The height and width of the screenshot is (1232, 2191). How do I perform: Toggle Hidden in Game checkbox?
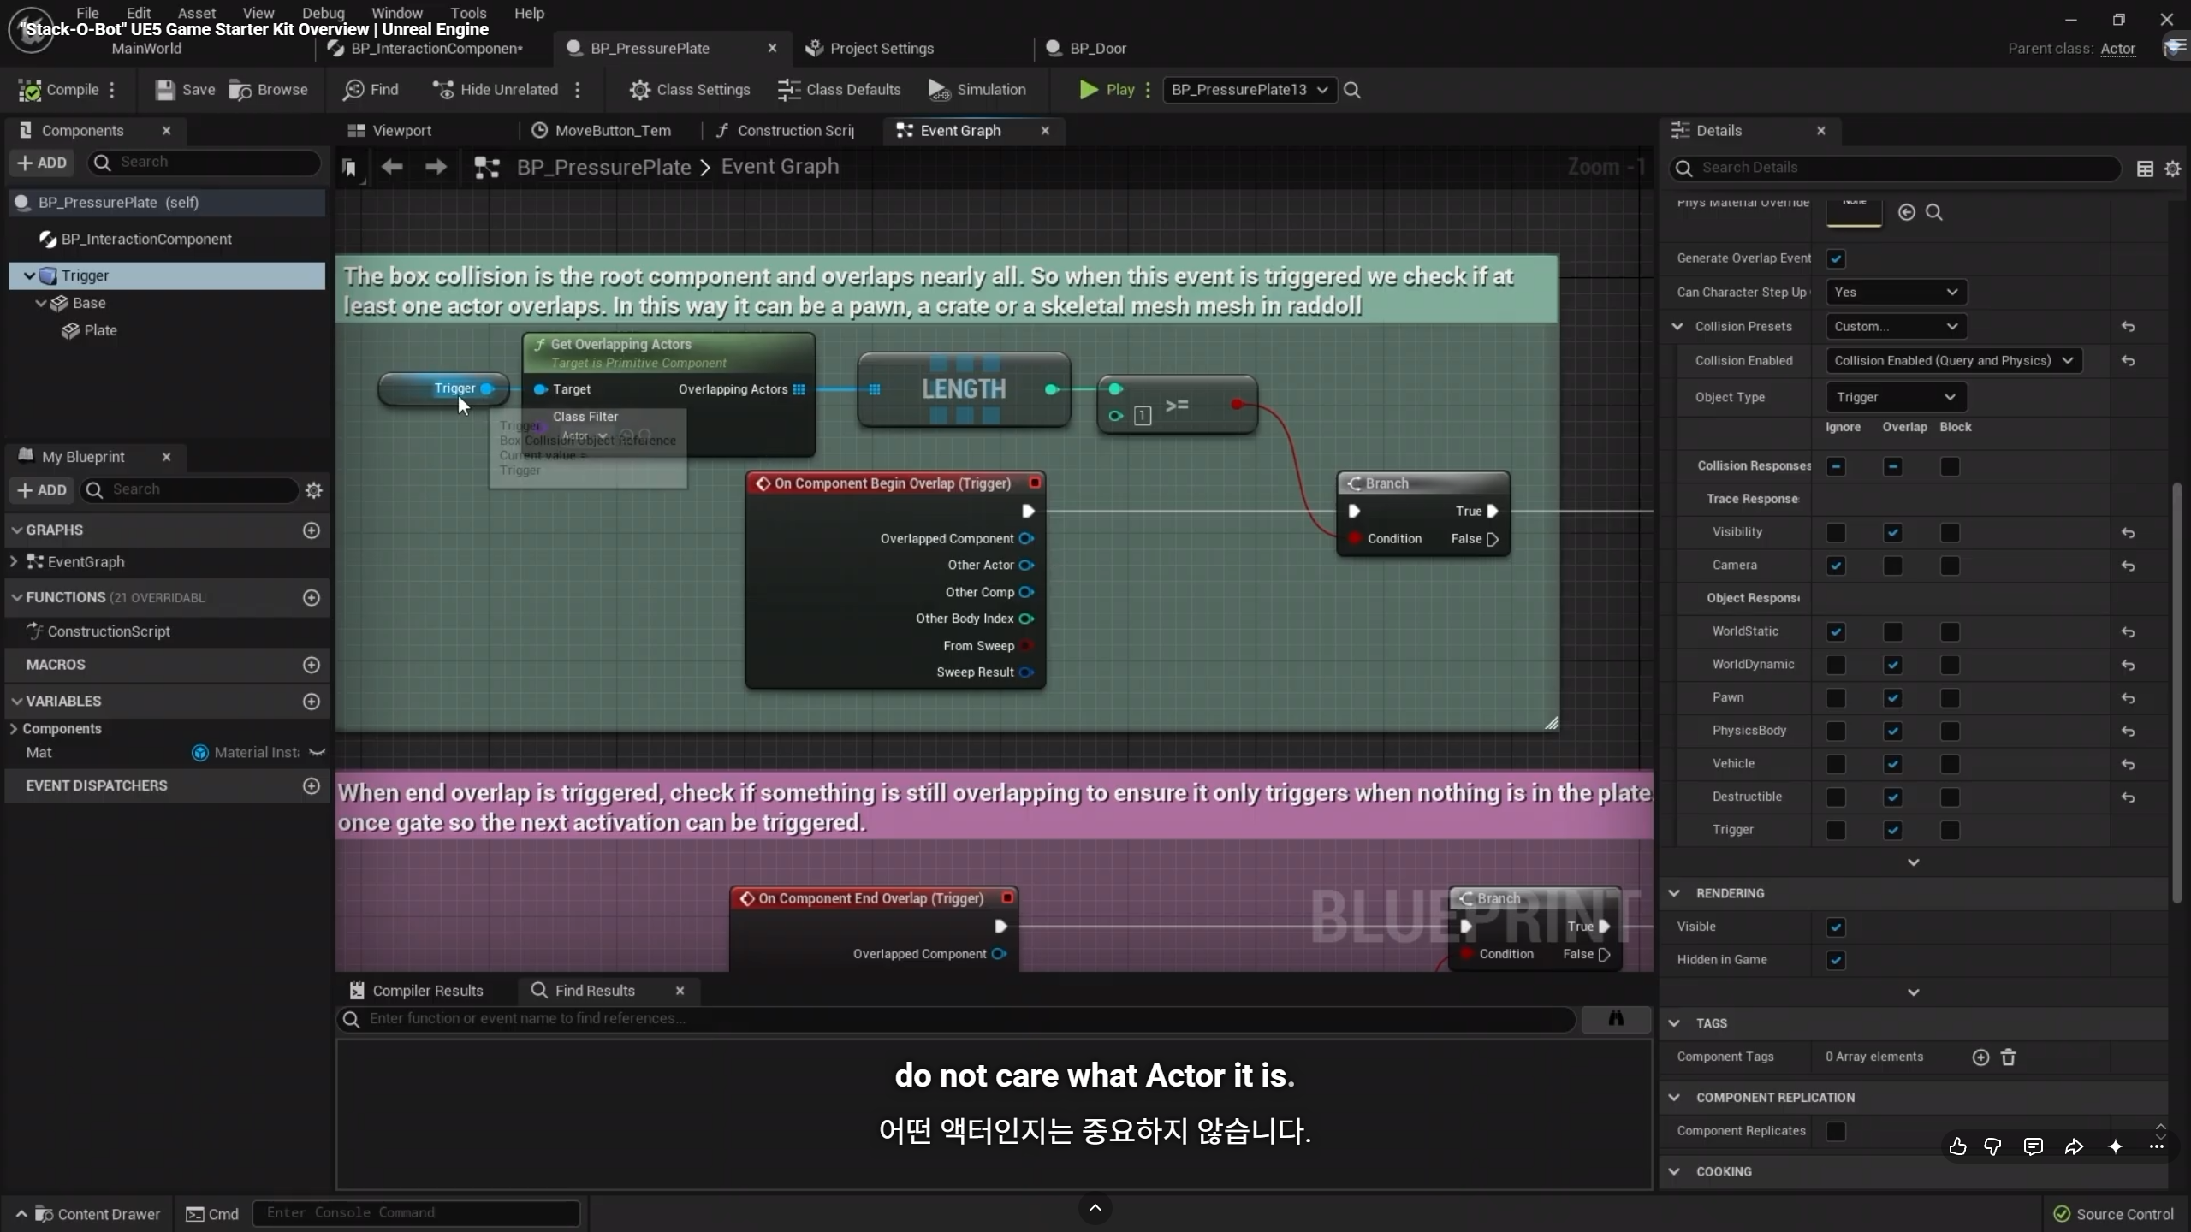(x=1836, y=960)
